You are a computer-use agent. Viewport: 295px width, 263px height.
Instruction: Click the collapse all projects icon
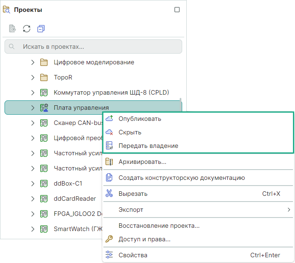(41, 29)
